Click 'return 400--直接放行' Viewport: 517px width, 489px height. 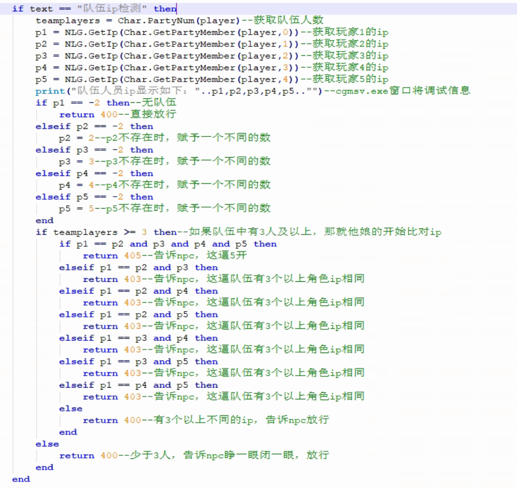[118, 114]
